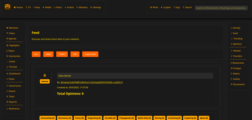Screen dimensions: 252x120
Task: Vote Disgusting on the post
Action: coord(94,118)
